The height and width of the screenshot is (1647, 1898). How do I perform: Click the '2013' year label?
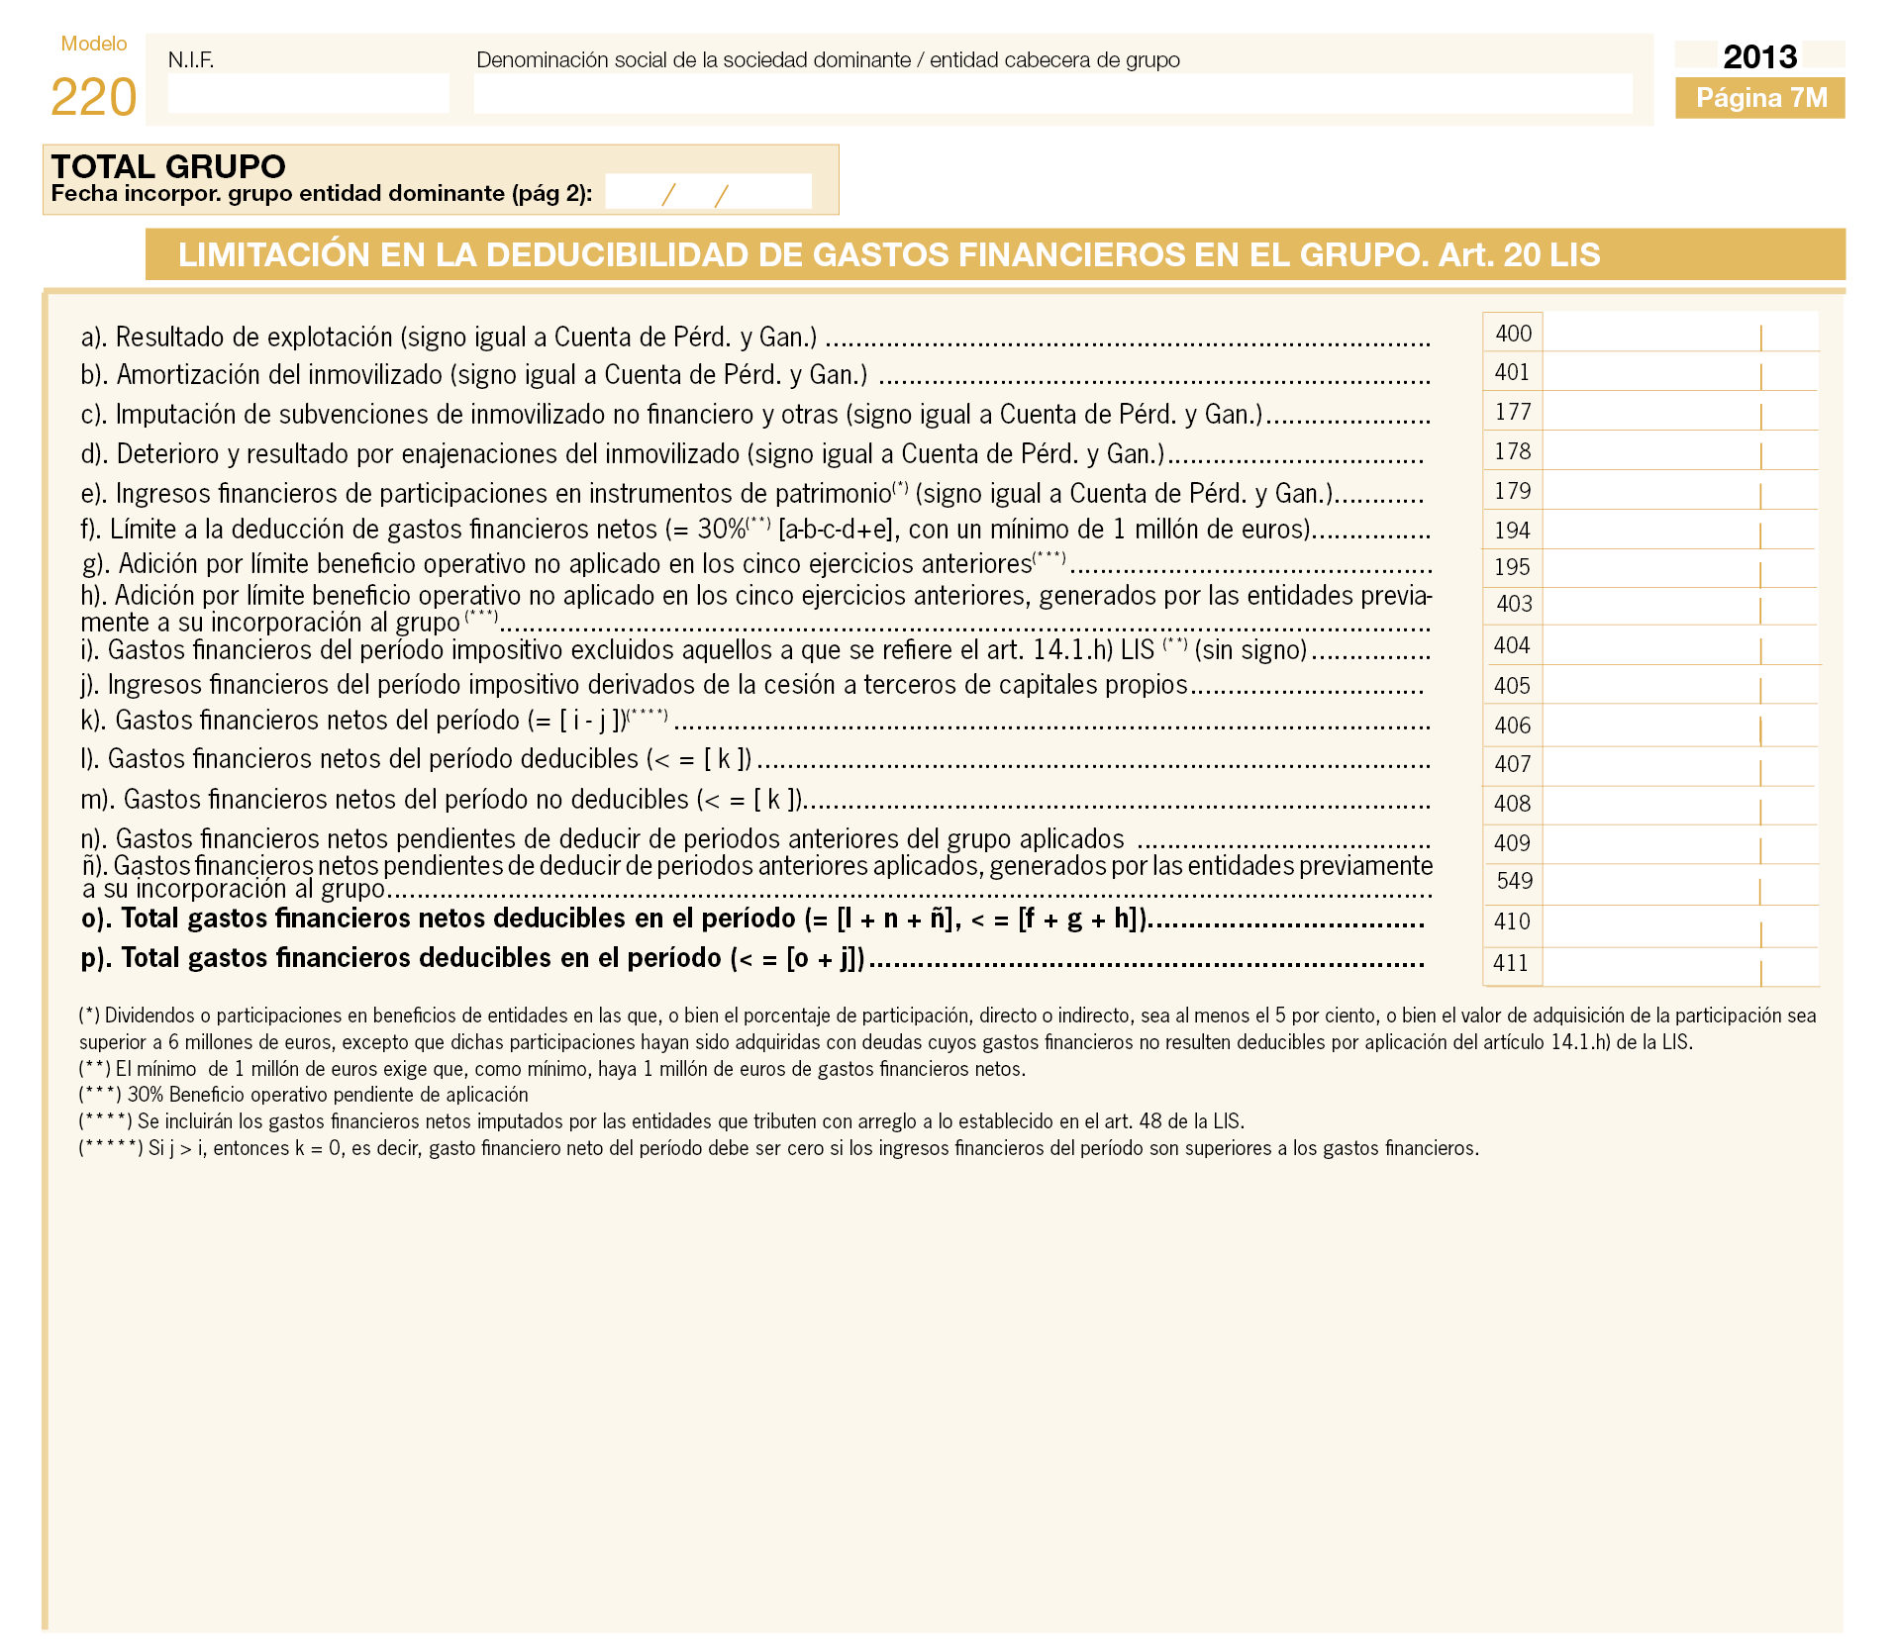point(1759,56)
